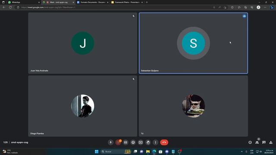Open Edge settings and more menu
Image resolution: width=276 pixels, height=155 pixels.
(265, 7)
